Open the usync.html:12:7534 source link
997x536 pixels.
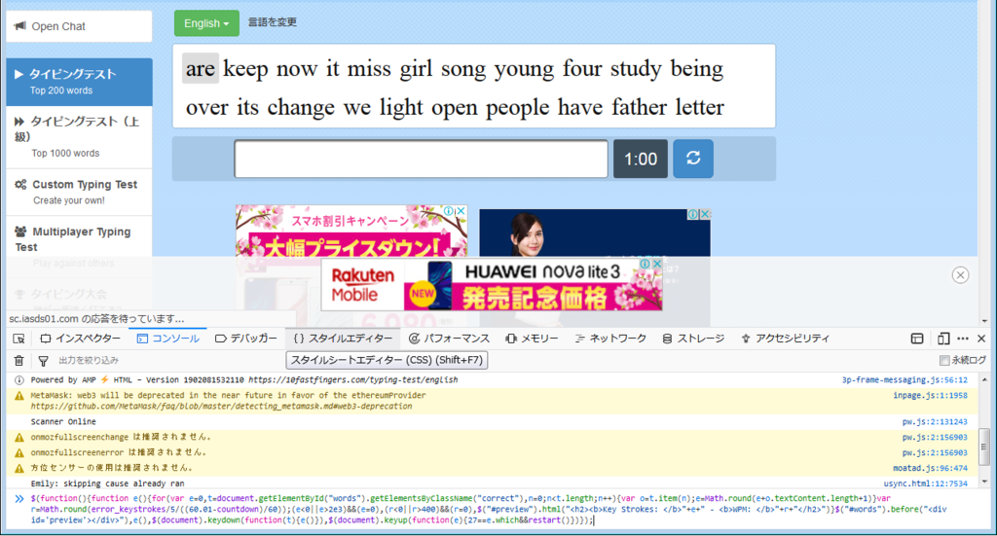(926, 483)
